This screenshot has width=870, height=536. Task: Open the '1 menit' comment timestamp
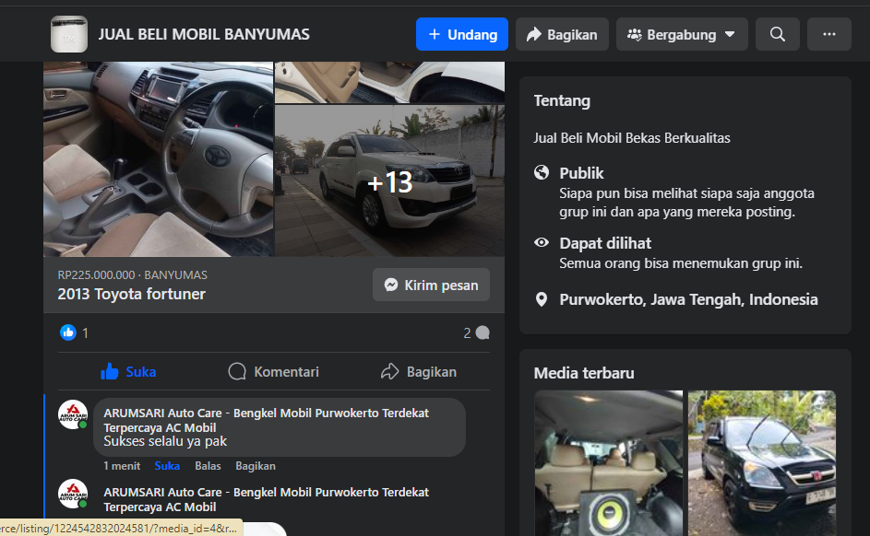122,466
